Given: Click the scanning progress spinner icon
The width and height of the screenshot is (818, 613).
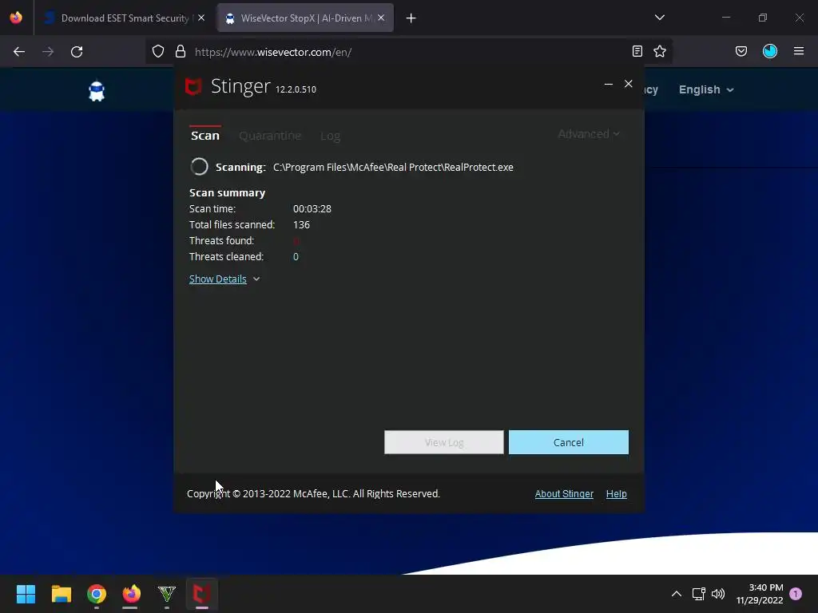Looking at the screenshot, I should coord(199,167).
